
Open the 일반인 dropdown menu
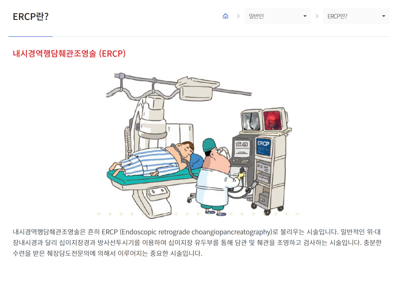coord(277,17)
